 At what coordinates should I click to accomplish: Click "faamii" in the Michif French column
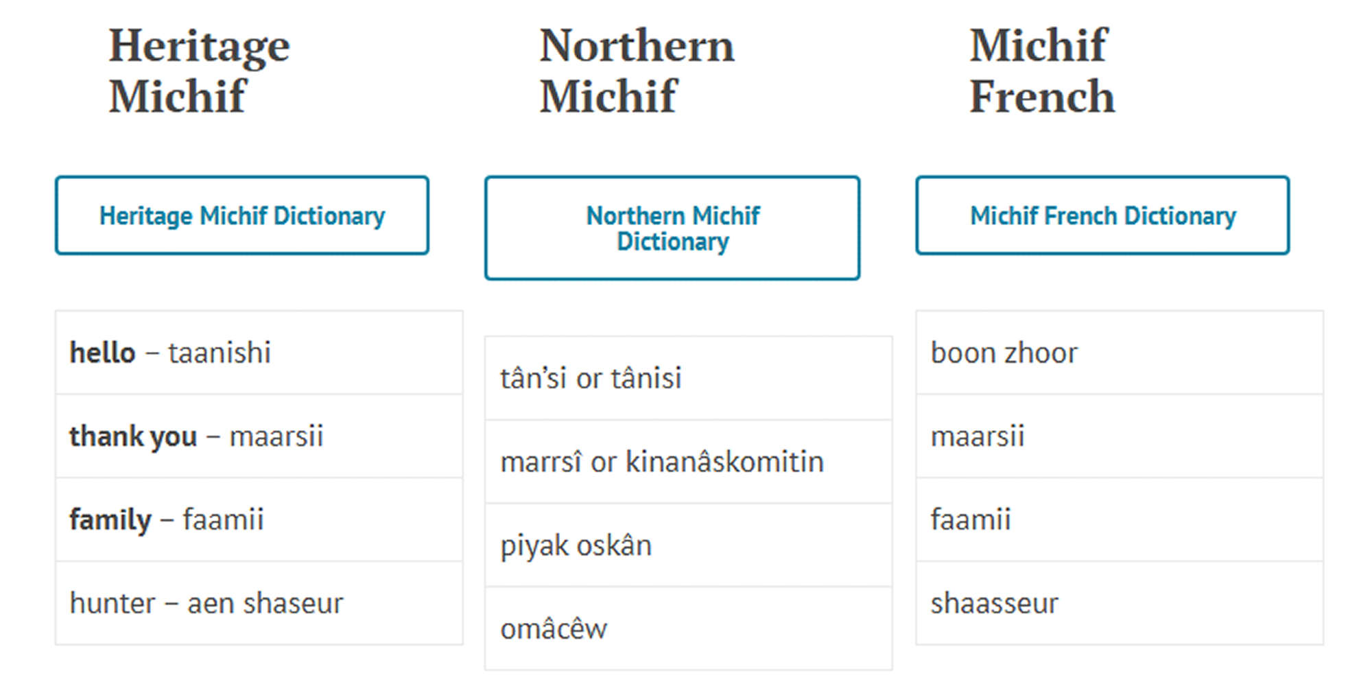[x=971, y=519]
